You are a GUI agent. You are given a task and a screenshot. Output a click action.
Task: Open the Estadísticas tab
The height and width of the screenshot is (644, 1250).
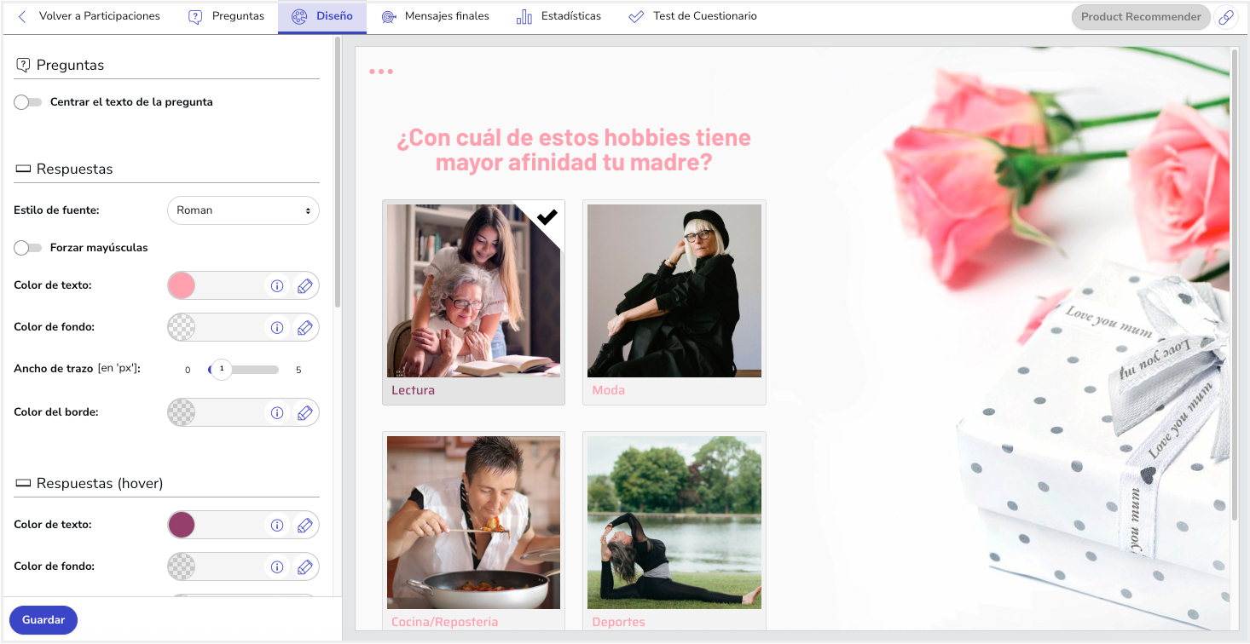558,16
